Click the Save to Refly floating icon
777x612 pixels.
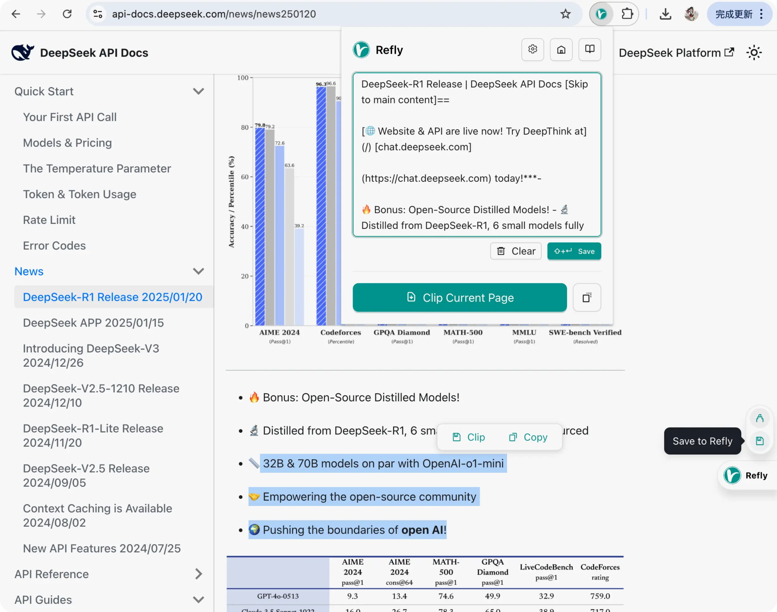pos(760,441)
